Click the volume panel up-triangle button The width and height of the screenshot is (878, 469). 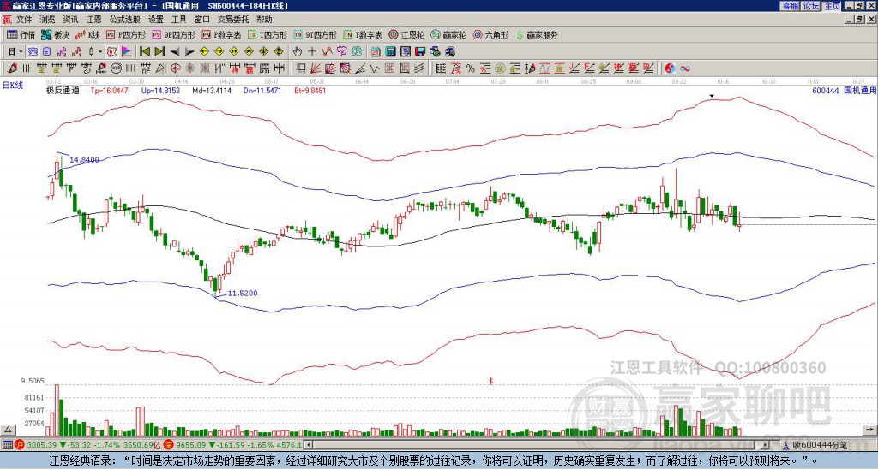pos(8,430)
